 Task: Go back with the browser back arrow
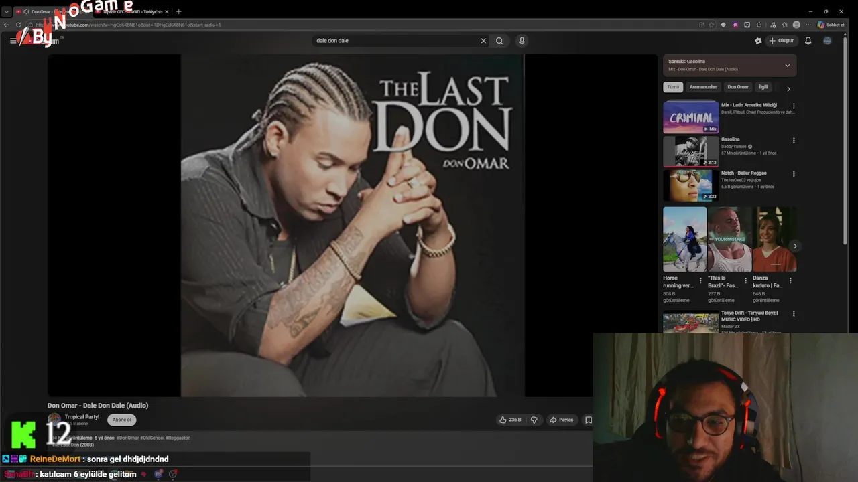[7, 25]
